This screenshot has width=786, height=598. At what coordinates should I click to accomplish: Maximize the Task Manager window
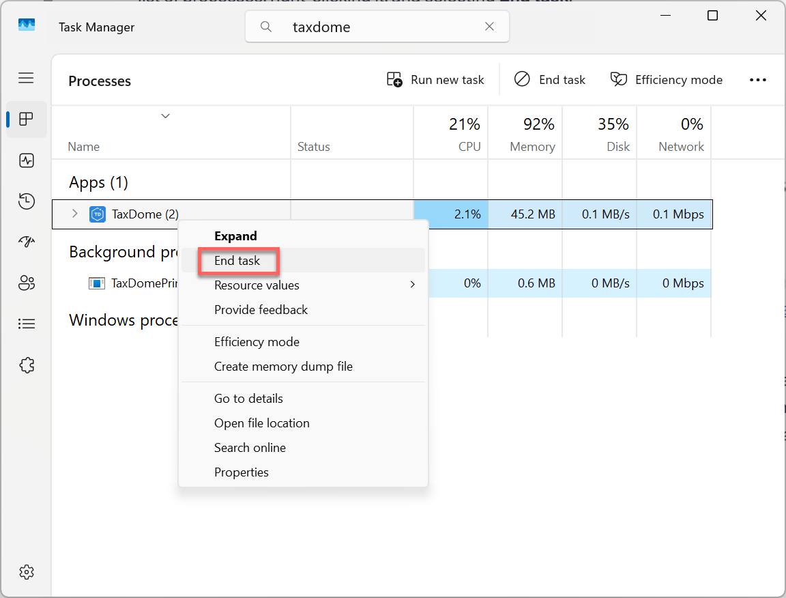point(712,16)
